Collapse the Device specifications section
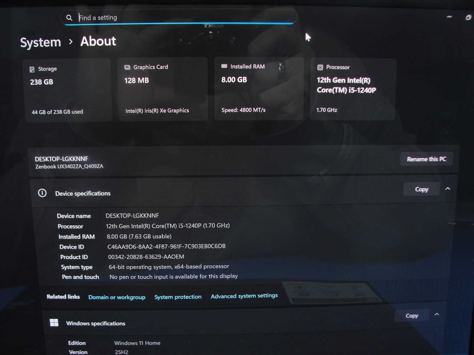 [448, 189]
